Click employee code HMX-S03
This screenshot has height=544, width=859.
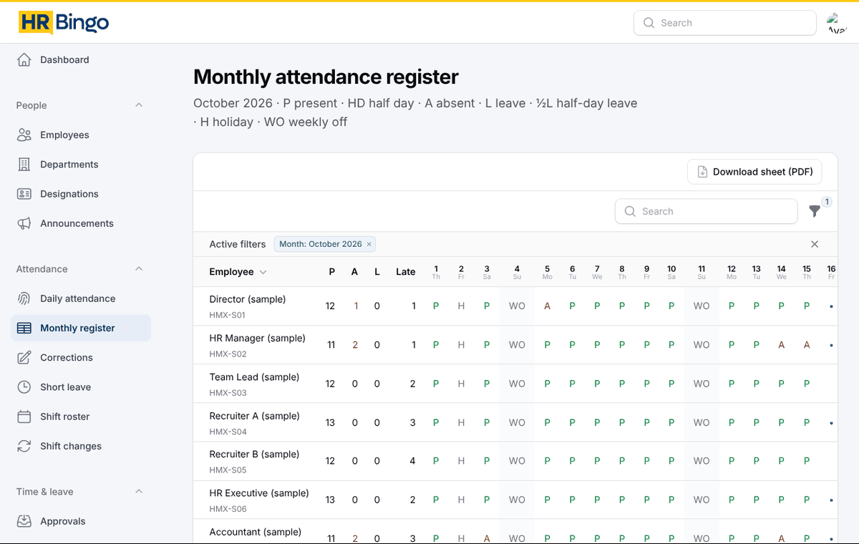[228, 393]
